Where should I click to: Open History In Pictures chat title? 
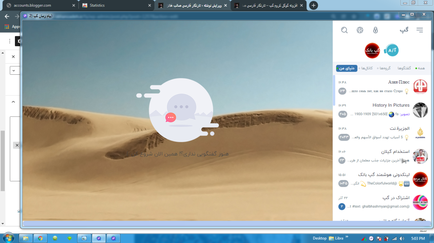click(x=391, y=105)
